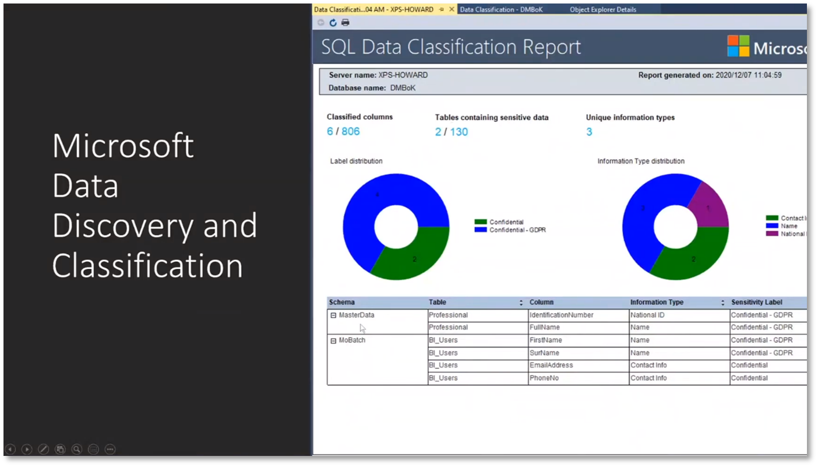Click the Information Type column sort arrows
818x467 pixels.
point(722,303)
